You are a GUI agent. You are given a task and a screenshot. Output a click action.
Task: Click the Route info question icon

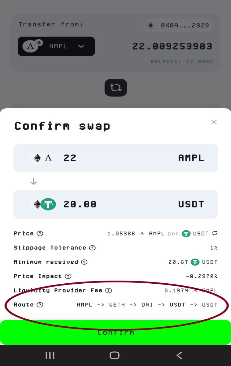pos(40,305)
